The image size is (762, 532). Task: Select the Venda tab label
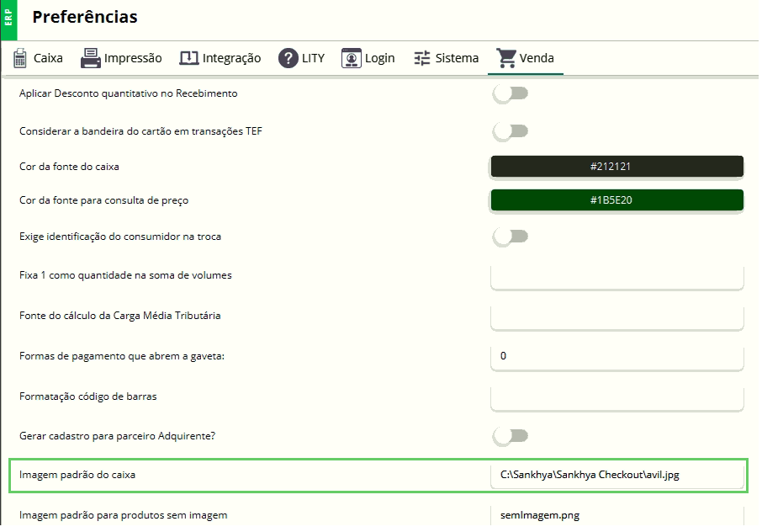tap(537, 58)
